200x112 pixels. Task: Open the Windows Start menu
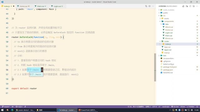click(2, 110)
